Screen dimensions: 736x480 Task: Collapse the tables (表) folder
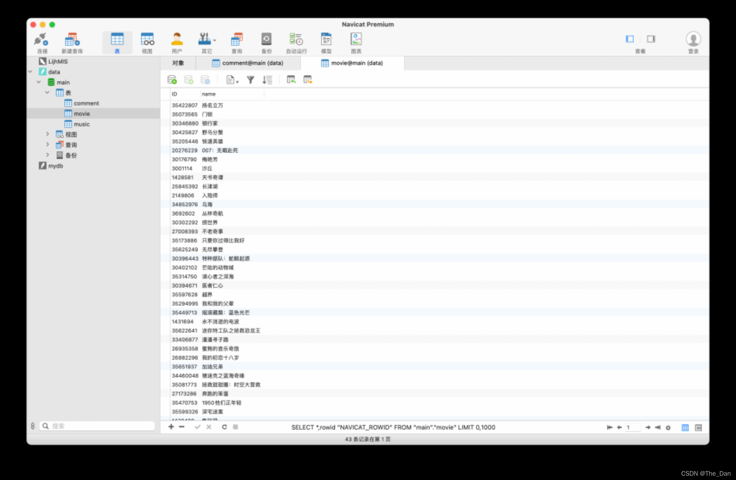(47, 92)
